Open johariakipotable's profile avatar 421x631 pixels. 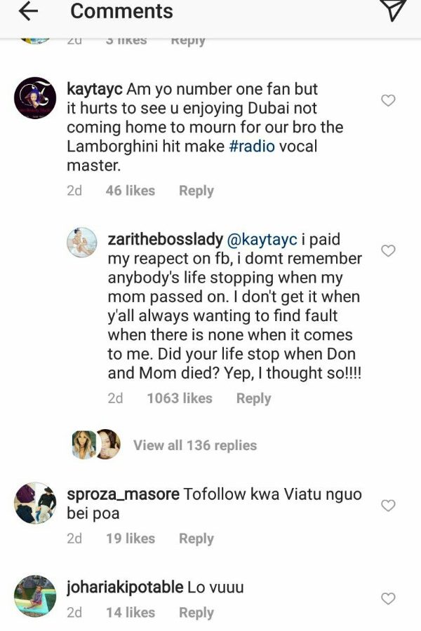coord(35,596)
